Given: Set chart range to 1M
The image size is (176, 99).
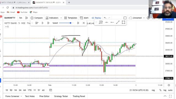Looking at the screenshot, I should tap(15, 90).
